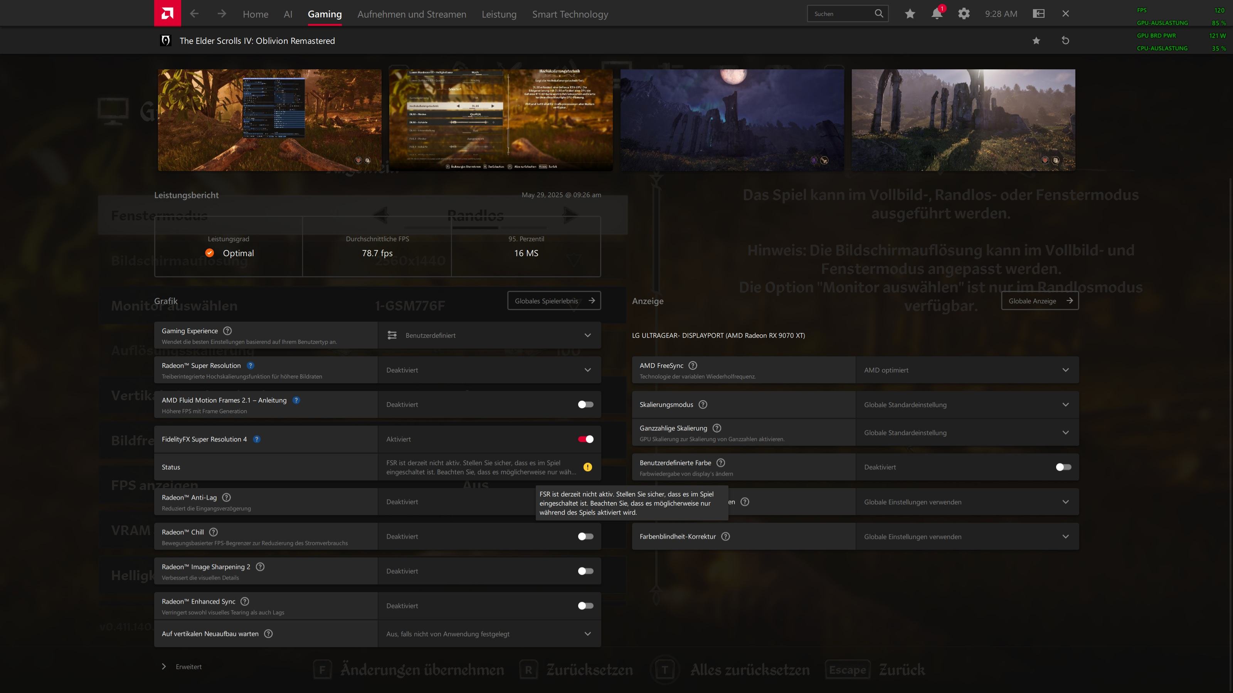The height and width of the screenshot is (693, 1233).
Task: Switch to the Leistung tab
Action: [499, 14]
